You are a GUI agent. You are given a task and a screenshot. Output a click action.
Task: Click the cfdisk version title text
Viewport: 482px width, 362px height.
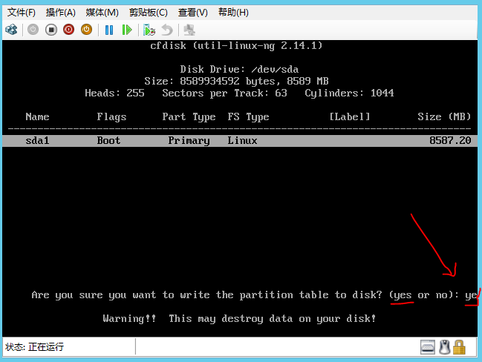pos(236,46)
